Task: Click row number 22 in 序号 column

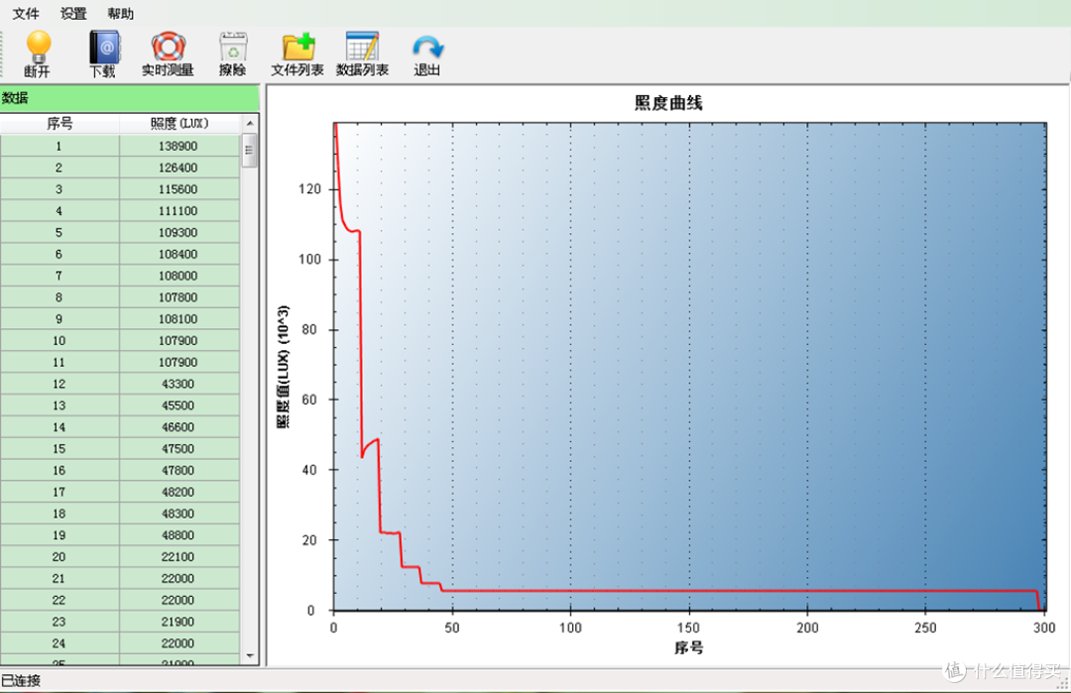Action: coord(59,600)
